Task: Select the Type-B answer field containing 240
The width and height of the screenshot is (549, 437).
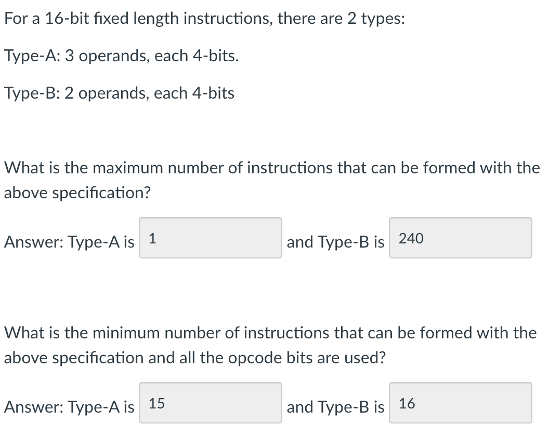Action: pyautogui.click(x=461, y=238)
